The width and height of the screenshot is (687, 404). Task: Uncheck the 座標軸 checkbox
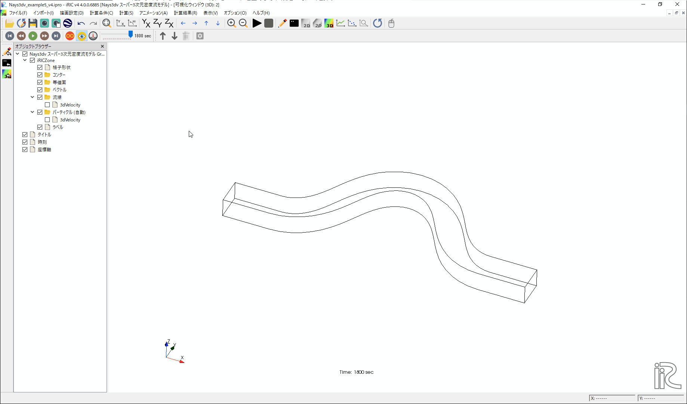click(x=25, y=150)
